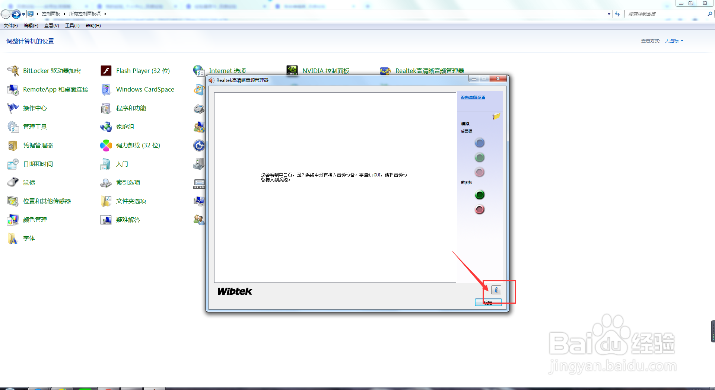Select pink front panel microphone jack
The image size is (715, 390).
click(480, 210)
